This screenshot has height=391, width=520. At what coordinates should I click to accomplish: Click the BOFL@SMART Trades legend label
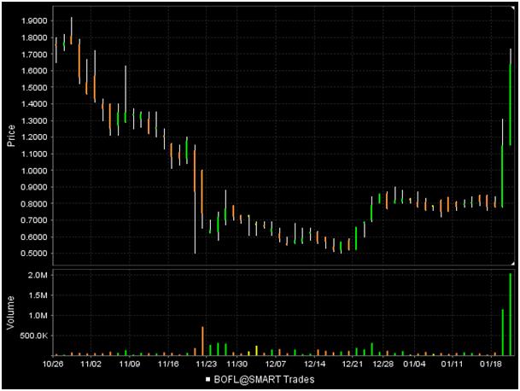(x=264, y=379)
